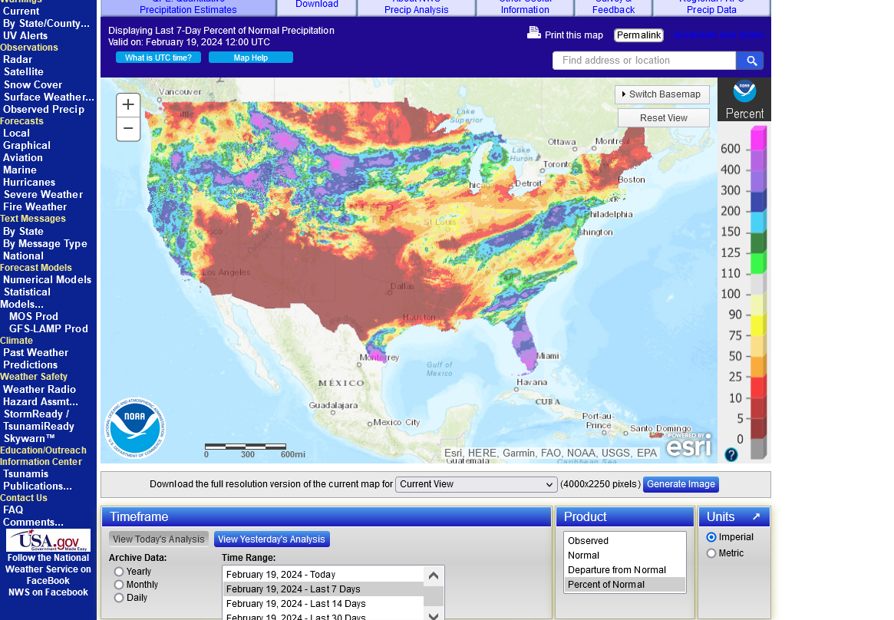Screen dimensions: 894x620
Task: Open Satellite in the sidebar
Action: tap(23, 72)
